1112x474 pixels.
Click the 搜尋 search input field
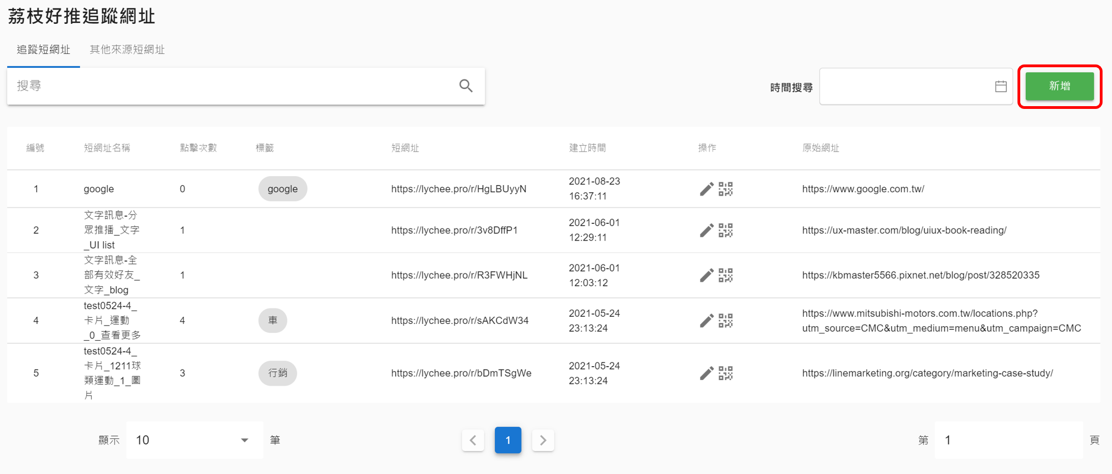tap(234, 86)
